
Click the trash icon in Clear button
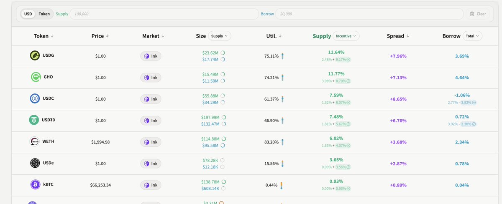472,14
